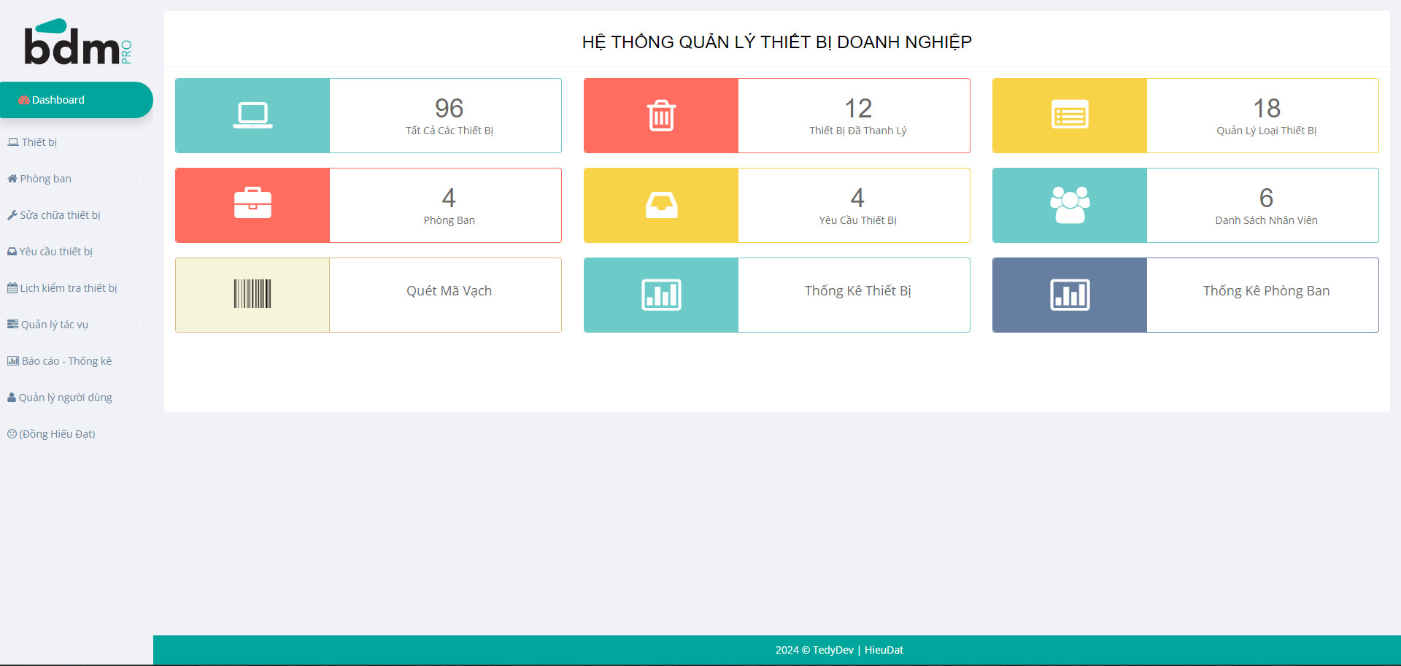Click the laptop icon on Tất Cả Các Thiết Bị card
The width and height of the screenshot is (1401, 666).
252,115
